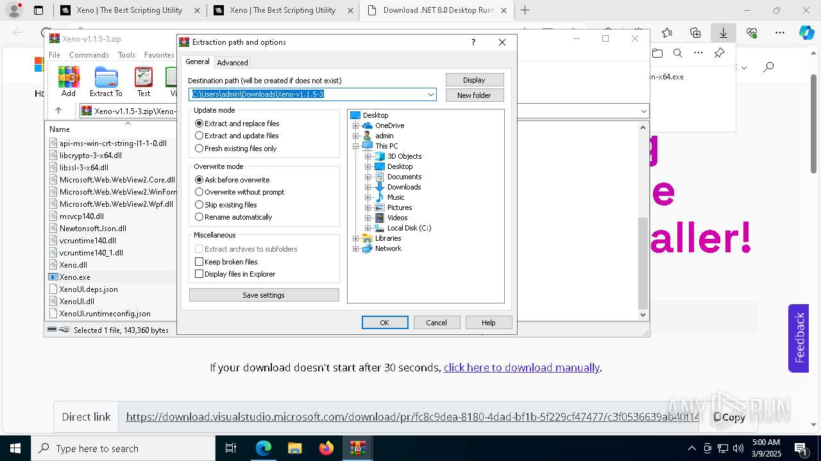
Task: Open WinRAR File menu
Action: coord(55,55)
